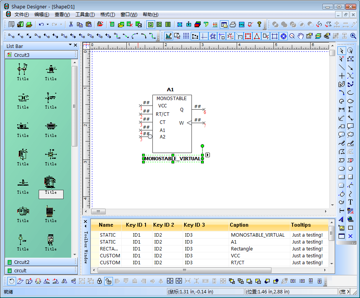Toggle the grid dots display button
The image size is (360, 298).
[186, 36]
